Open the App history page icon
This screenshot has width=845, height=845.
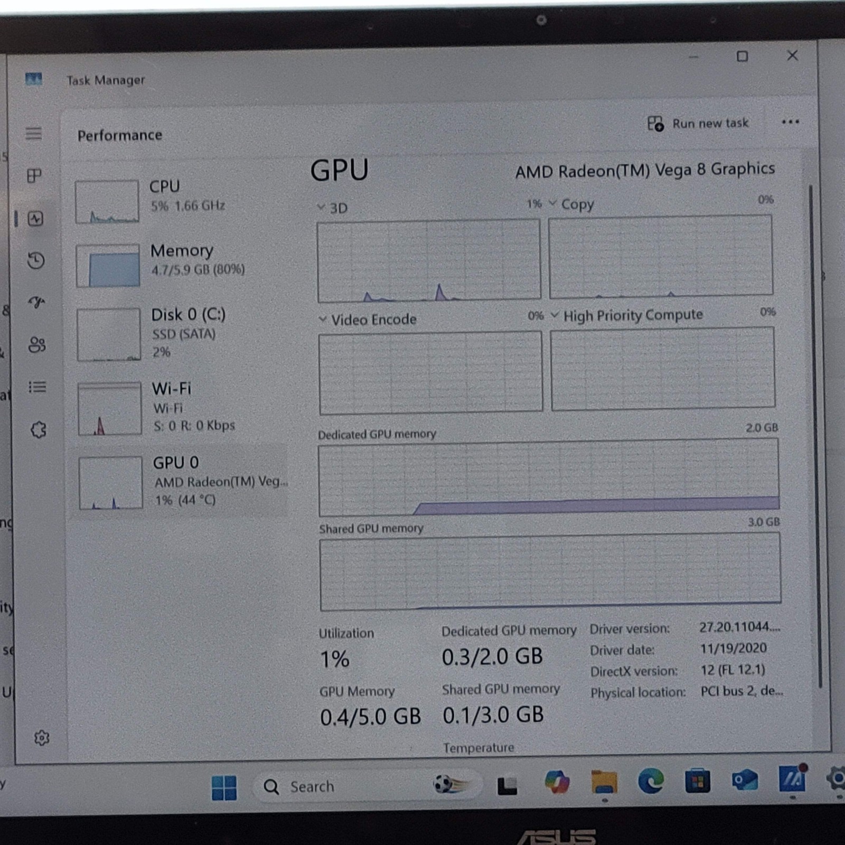(x=36, y=260)
